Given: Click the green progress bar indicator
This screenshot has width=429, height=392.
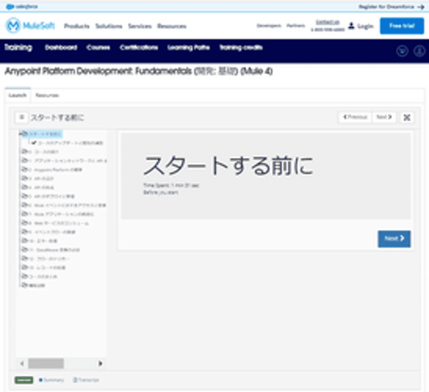Looking at the screenshot, I should coord(24,380).
